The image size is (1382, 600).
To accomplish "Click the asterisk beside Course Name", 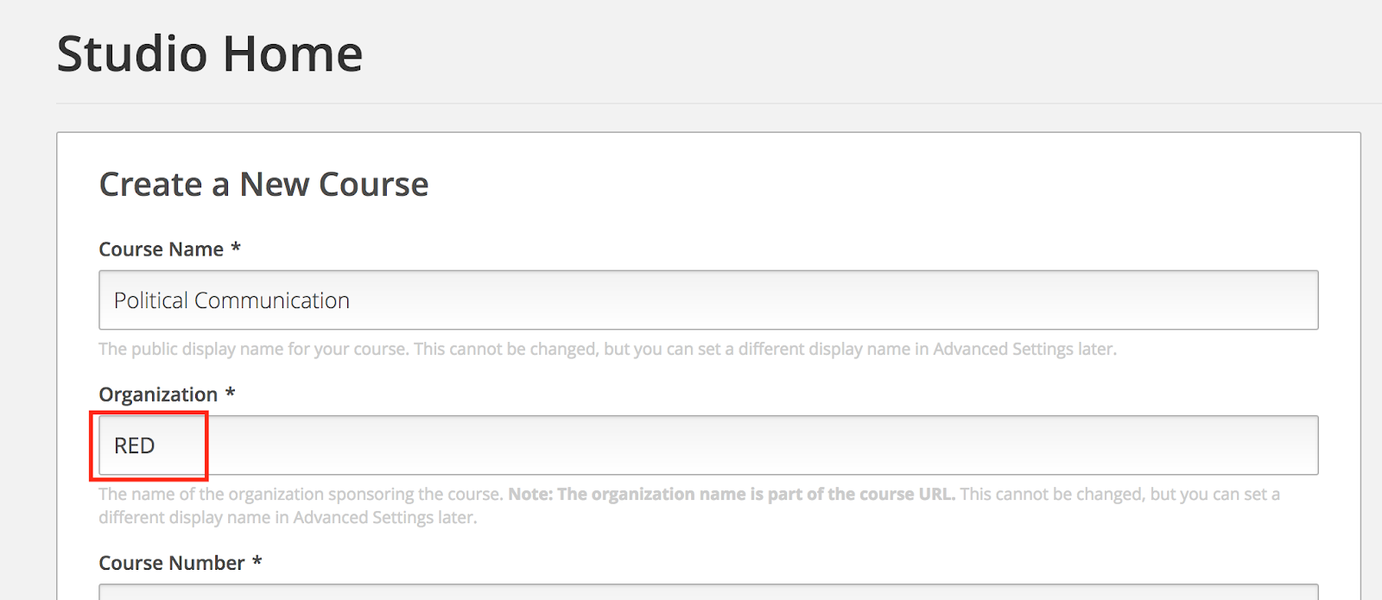I will click(x=237, y=248).
